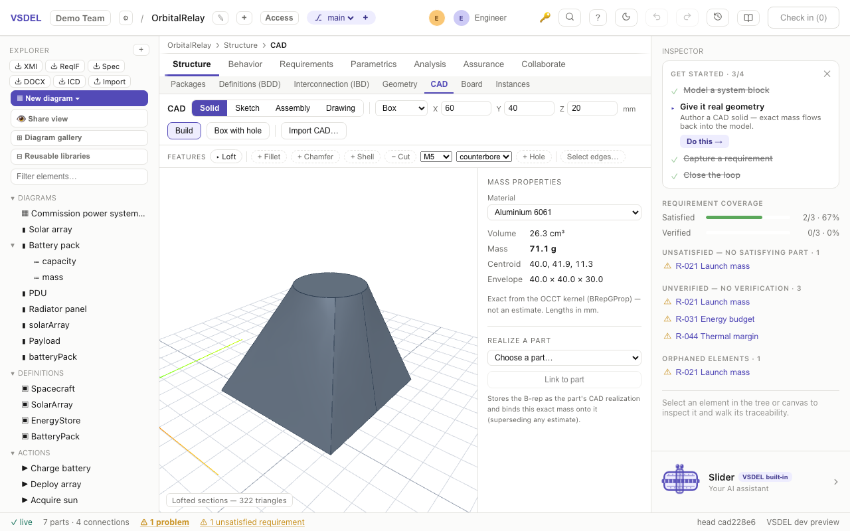850x531 pixels.
Task: Open the project settings gear icon
Action: 126,18
